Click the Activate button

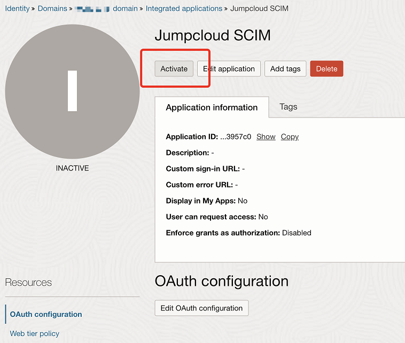[x=174, y=69]
